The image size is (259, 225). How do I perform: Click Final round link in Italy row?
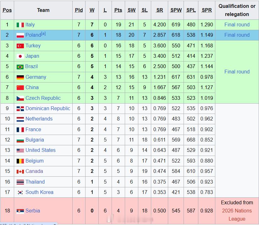[x=237, y=24]
